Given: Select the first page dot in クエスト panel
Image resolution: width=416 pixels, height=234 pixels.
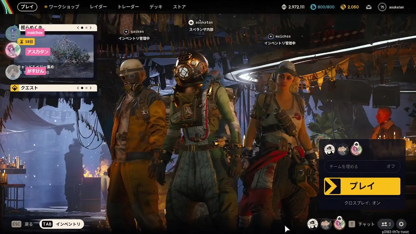Looking at the screenshot, I should point(82,88).
